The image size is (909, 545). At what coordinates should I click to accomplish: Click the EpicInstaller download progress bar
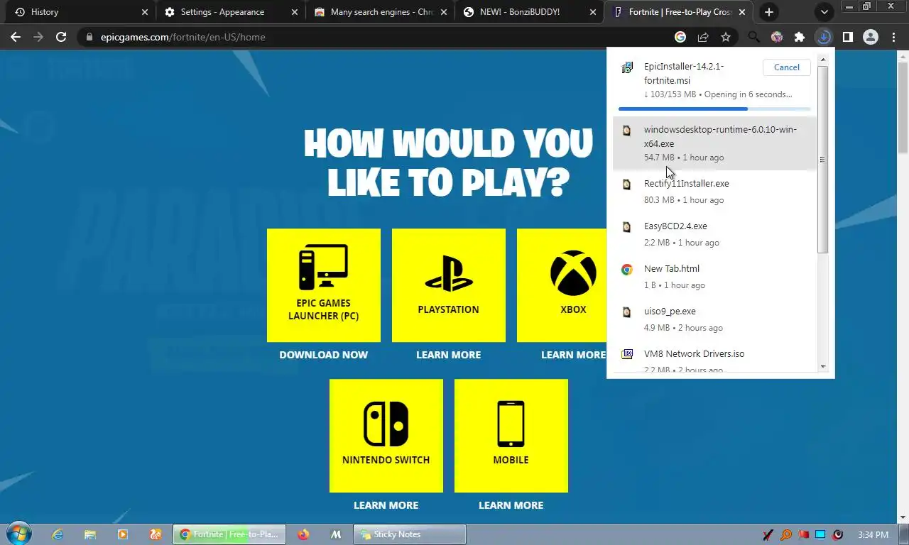coord(714,109)
